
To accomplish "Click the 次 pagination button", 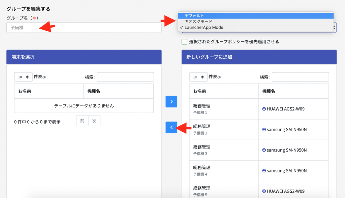I will coord(94,121).
